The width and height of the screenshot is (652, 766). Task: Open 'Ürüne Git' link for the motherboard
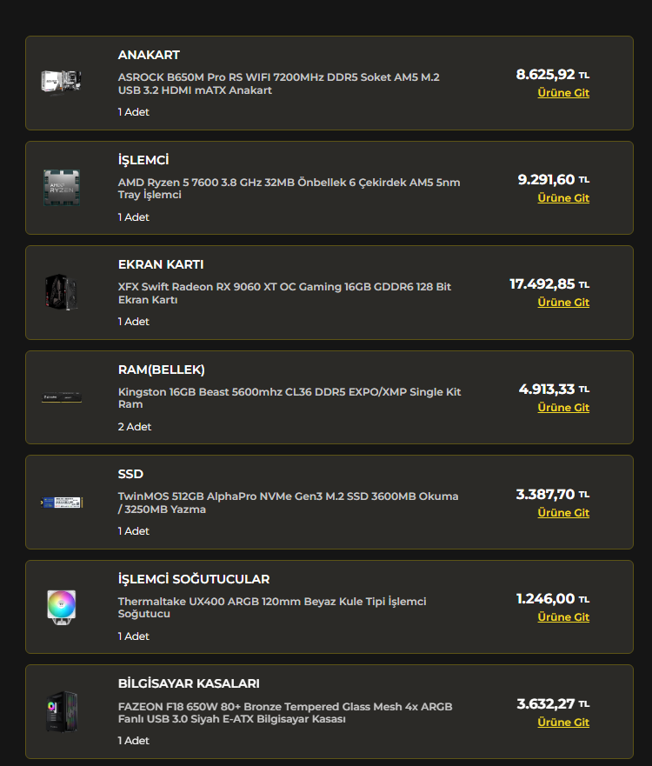(563, 93)
